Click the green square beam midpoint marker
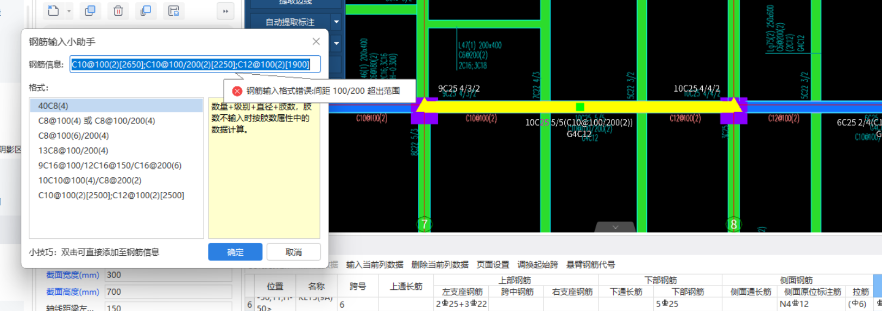This screenshot has height=311, width=882. tap(580, 107)
